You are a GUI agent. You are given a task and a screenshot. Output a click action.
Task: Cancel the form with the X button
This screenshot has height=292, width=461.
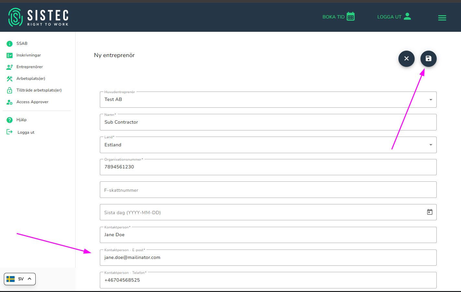pyautogui.click(x=407, y=59)
